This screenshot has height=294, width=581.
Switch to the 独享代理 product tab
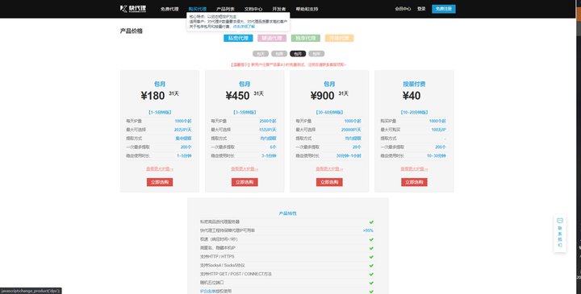306,38
